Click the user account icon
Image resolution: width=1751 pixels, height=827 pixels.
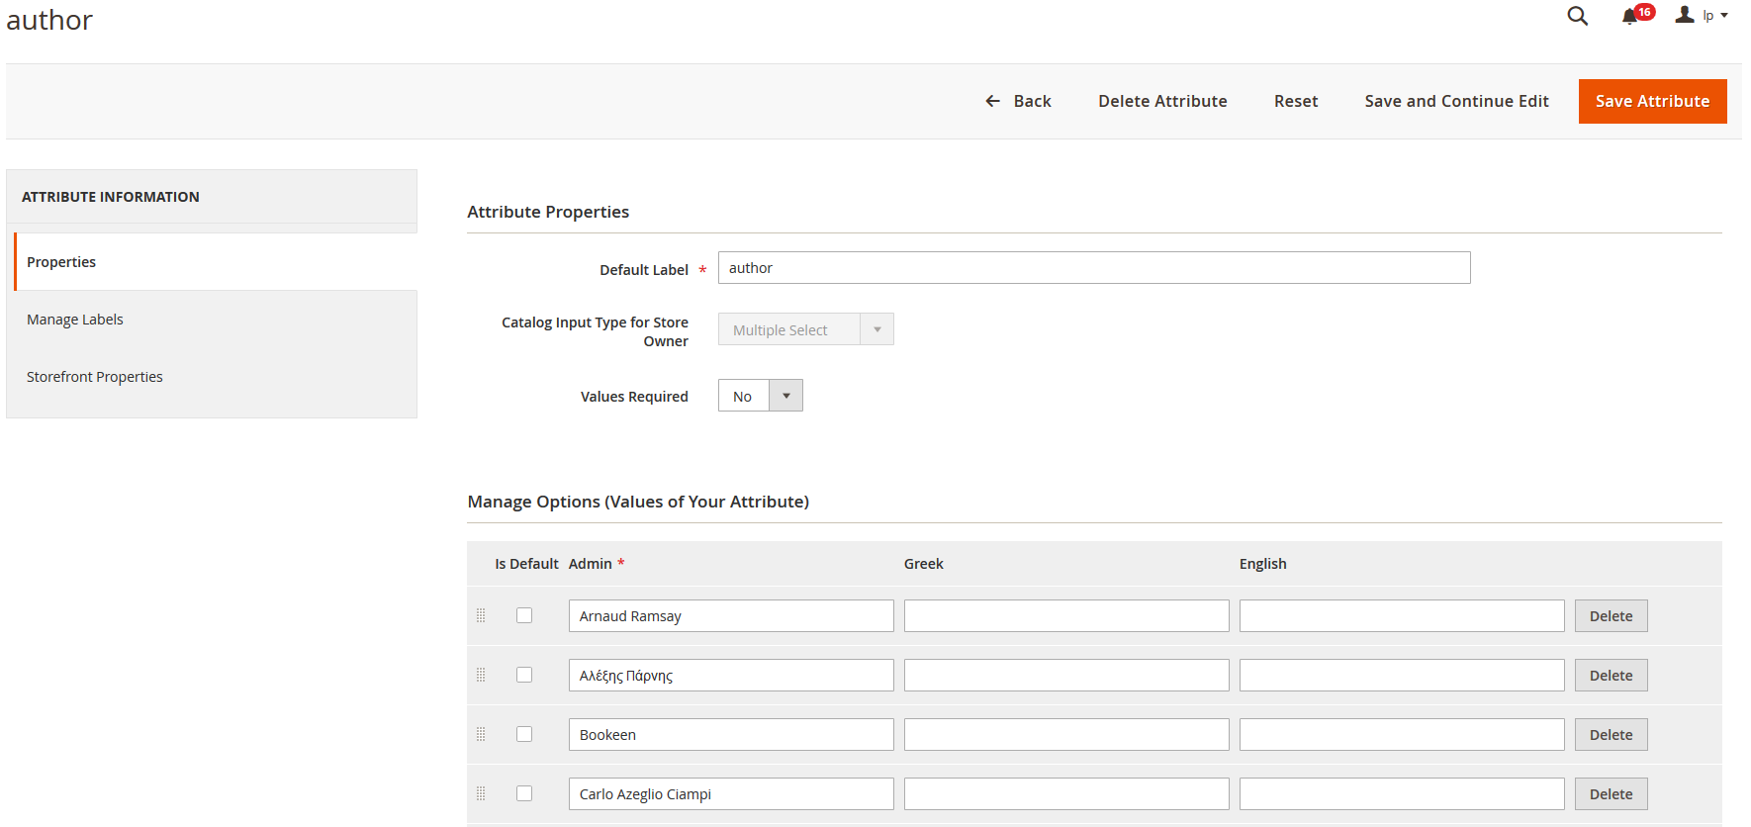[x=1684, y=15]
